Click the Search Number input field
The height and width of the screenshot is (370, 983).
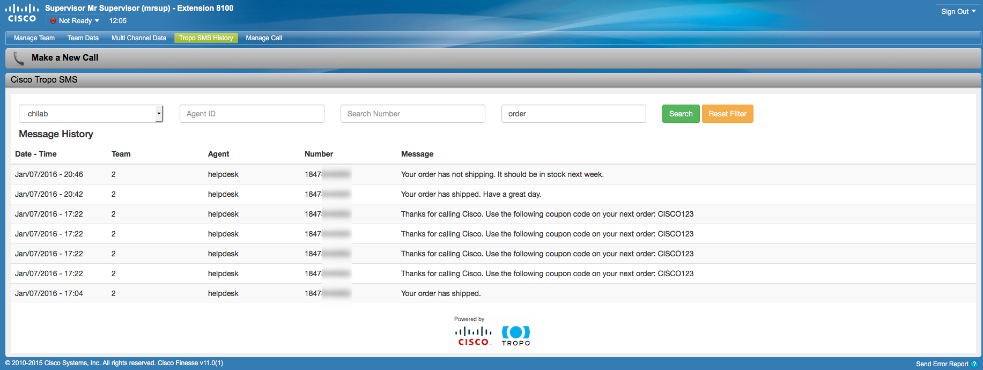click(x=413, y=114)
